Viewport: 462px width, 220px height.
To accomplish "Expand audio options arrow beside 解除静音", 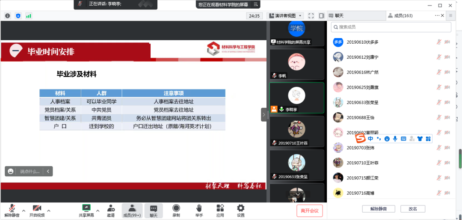I will [x=24, y=211].
